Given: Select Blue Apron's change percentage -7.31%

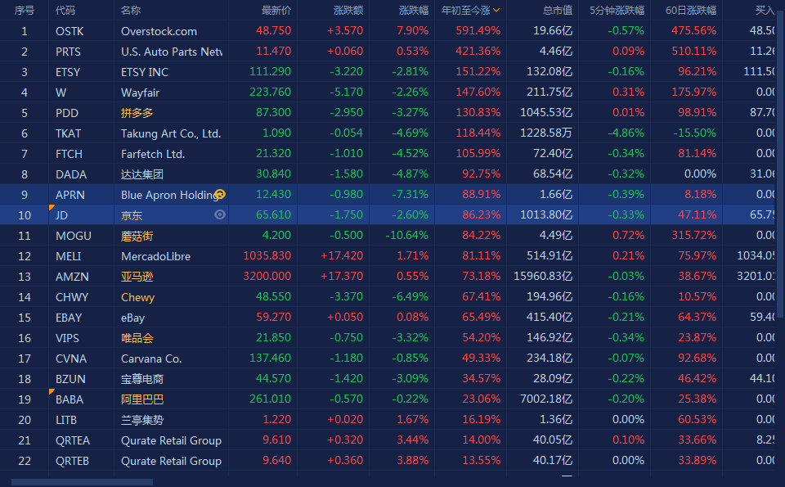Looking at the screenshot, I should click(x=410, y=194).
